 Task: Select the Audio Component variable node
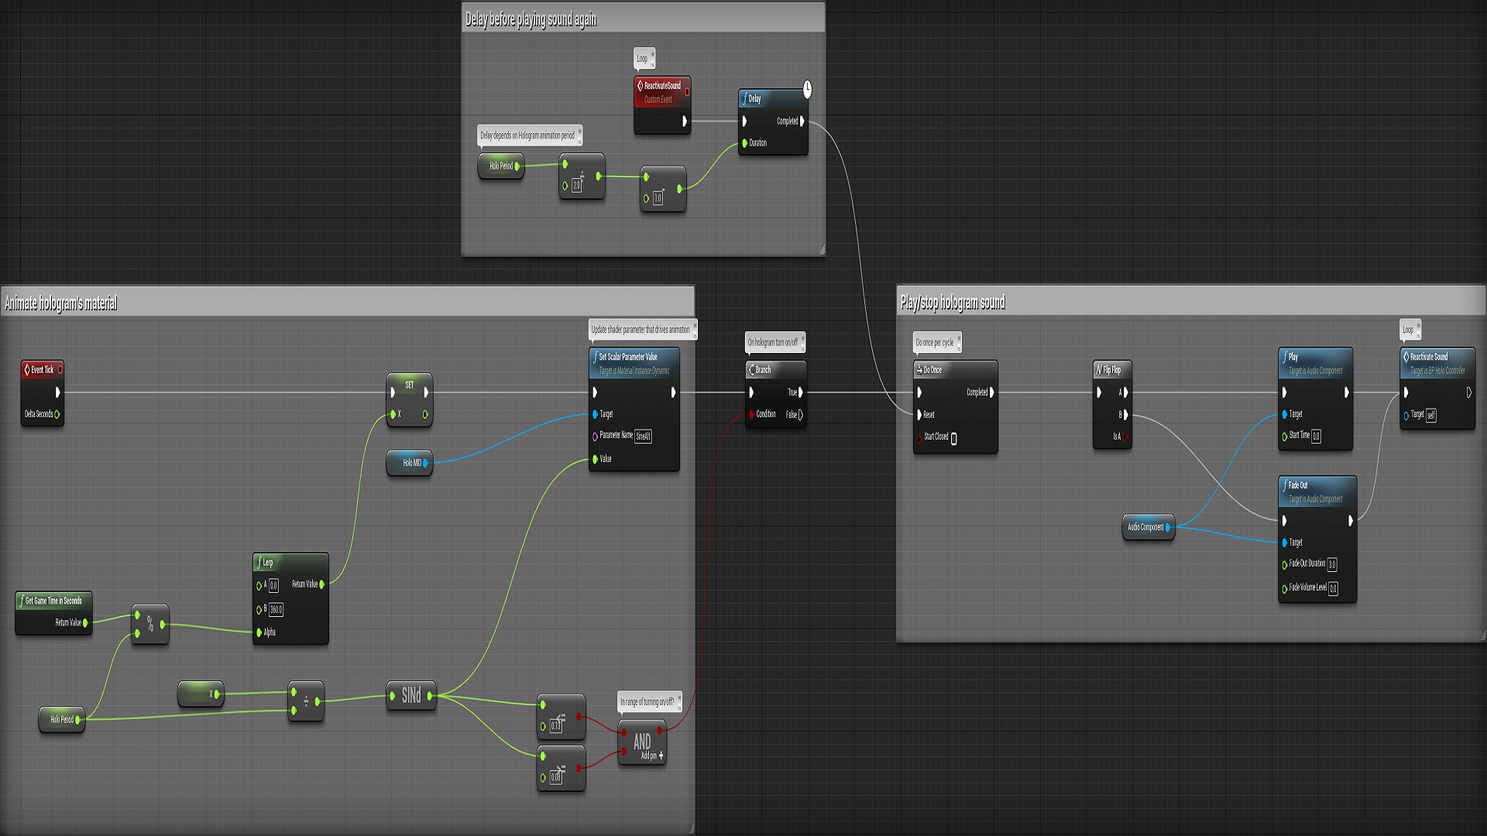click(1148, 528)
